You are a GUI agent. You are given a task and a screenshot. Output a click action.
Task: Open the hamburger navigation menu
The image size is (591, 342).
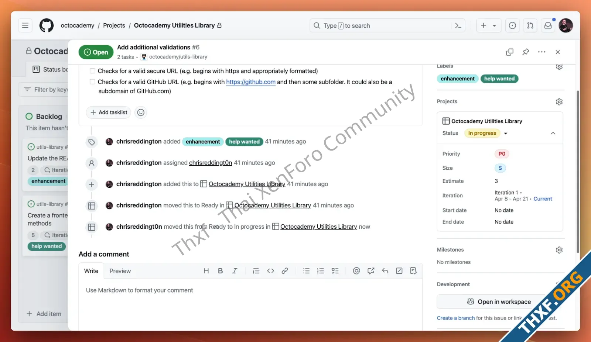coord(25,25)
